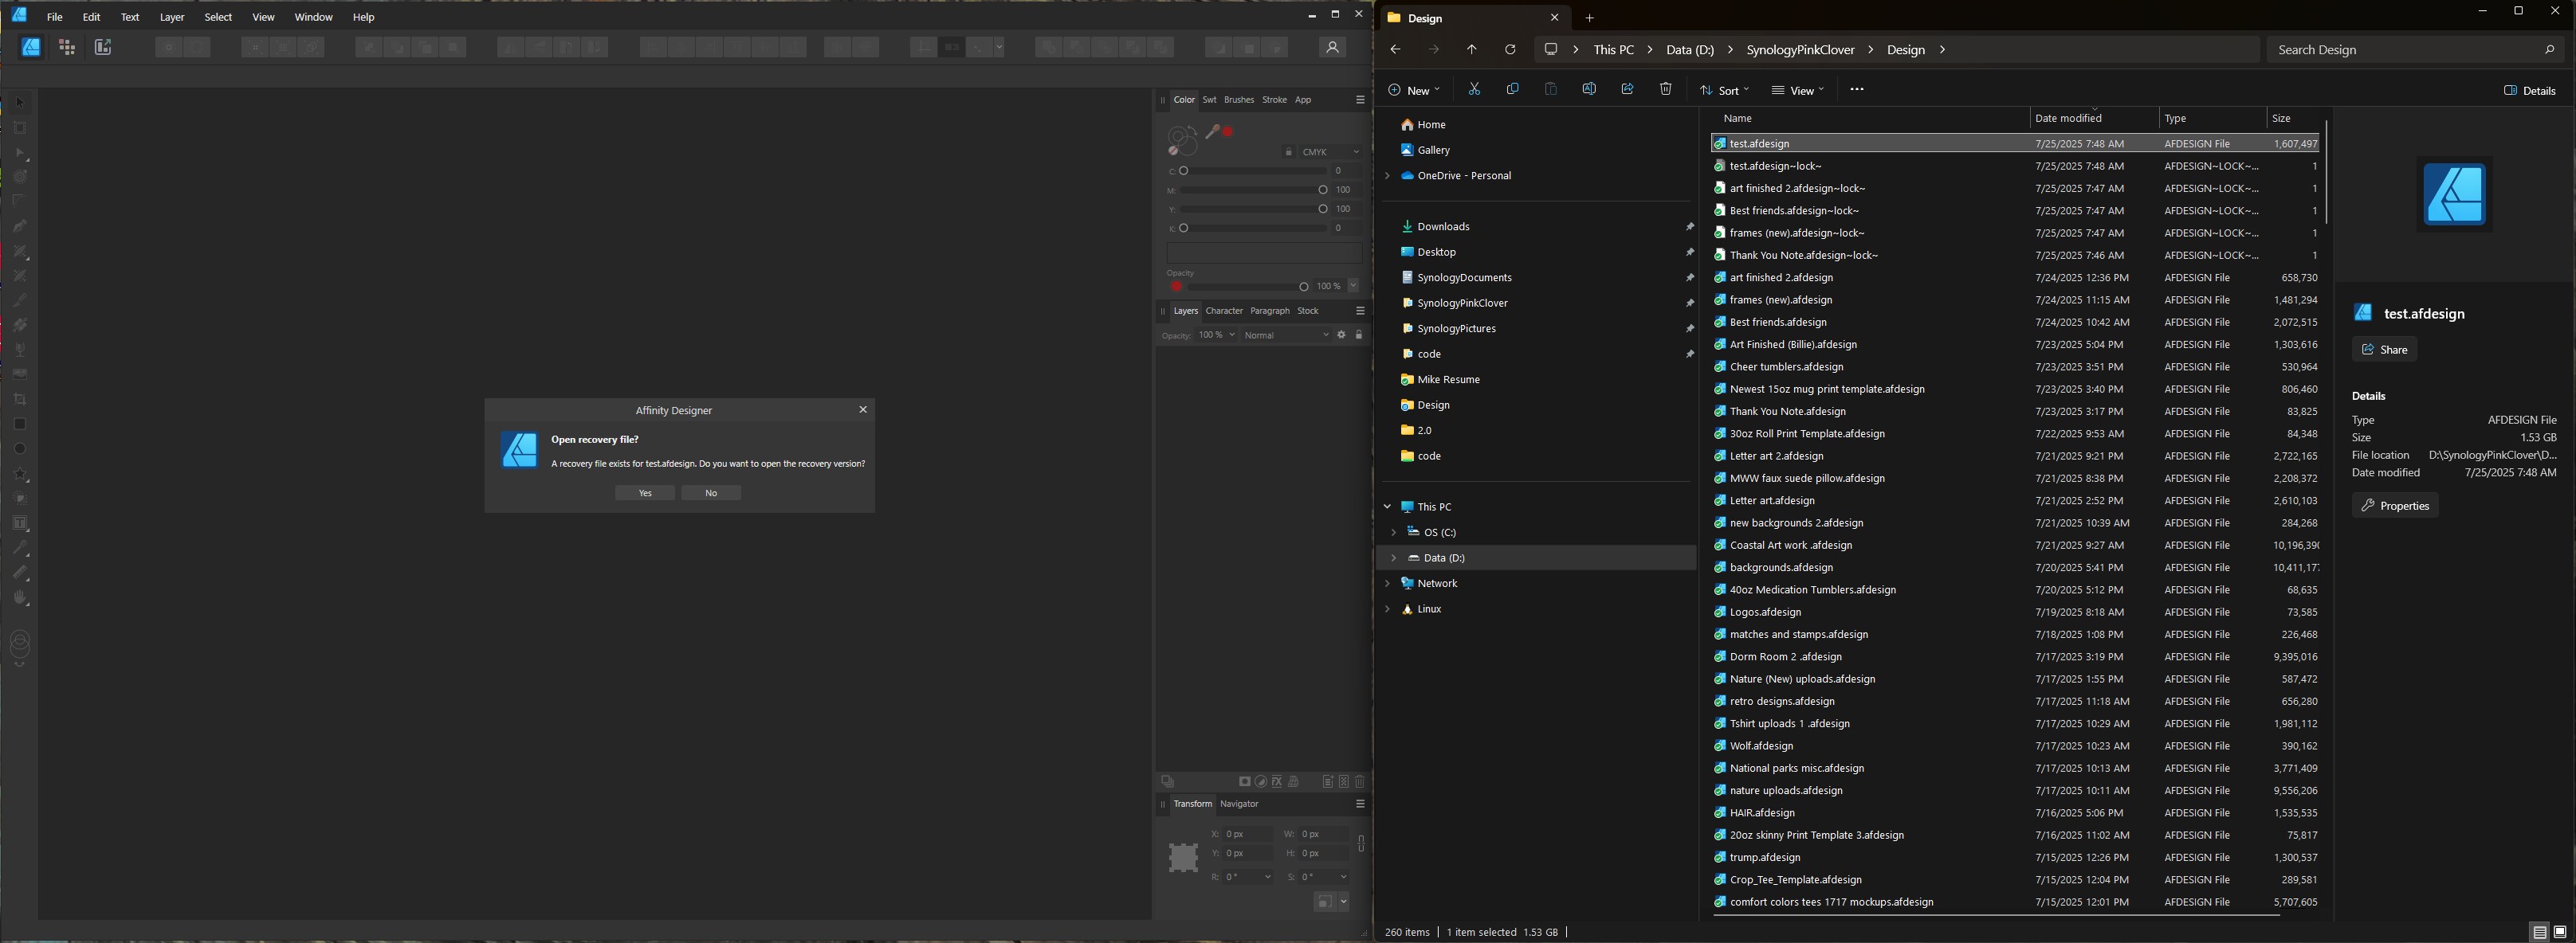Screen dimensions: 2576x943
Task: Open Layers opacity 100 % dropdown
Action: (x=1217, y=335)
